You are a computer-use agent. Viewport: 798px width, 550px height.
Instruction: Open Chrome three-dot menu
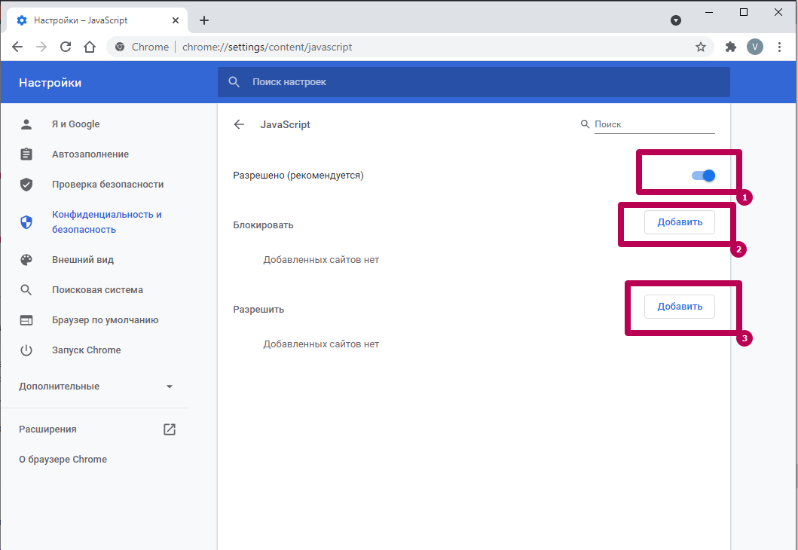coord(780,47)
